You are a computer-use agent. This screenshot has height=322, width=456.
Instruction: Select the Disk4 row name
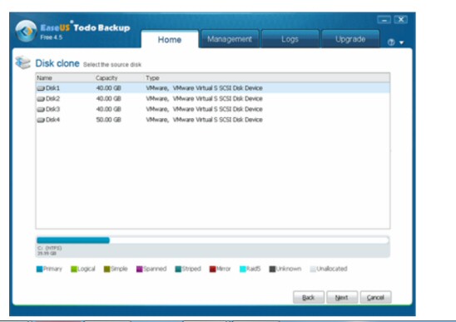[52, 120]
